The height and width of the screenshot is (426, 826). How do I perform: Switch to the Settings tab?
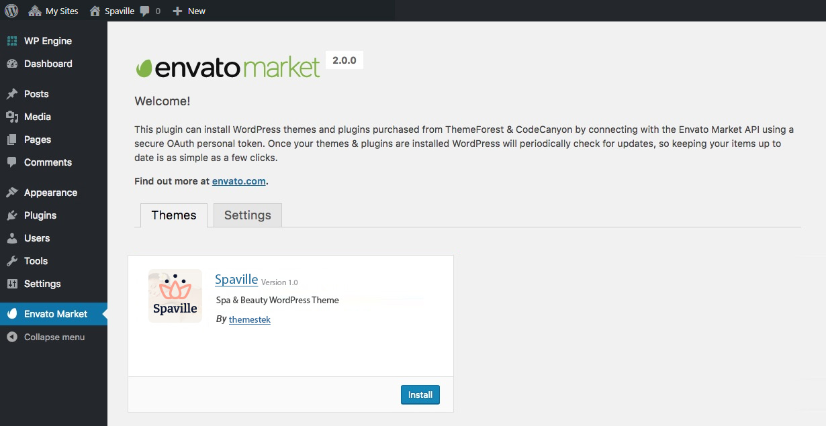tap(247, 215)
